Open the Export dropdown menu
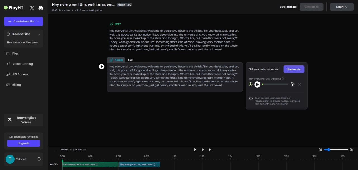The width and height of the screenshot is (358, 170). point(341,7)
